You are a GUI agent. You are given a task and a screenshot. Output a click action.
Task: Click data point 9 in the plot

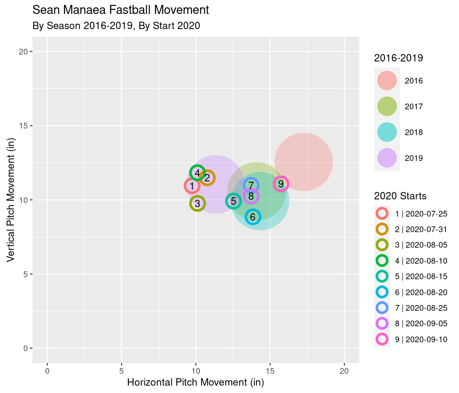281,184
